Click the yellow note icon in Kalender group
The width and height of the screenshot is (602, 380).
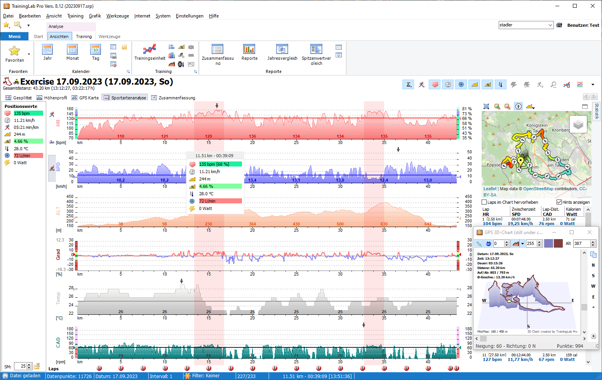click(124, 47)
